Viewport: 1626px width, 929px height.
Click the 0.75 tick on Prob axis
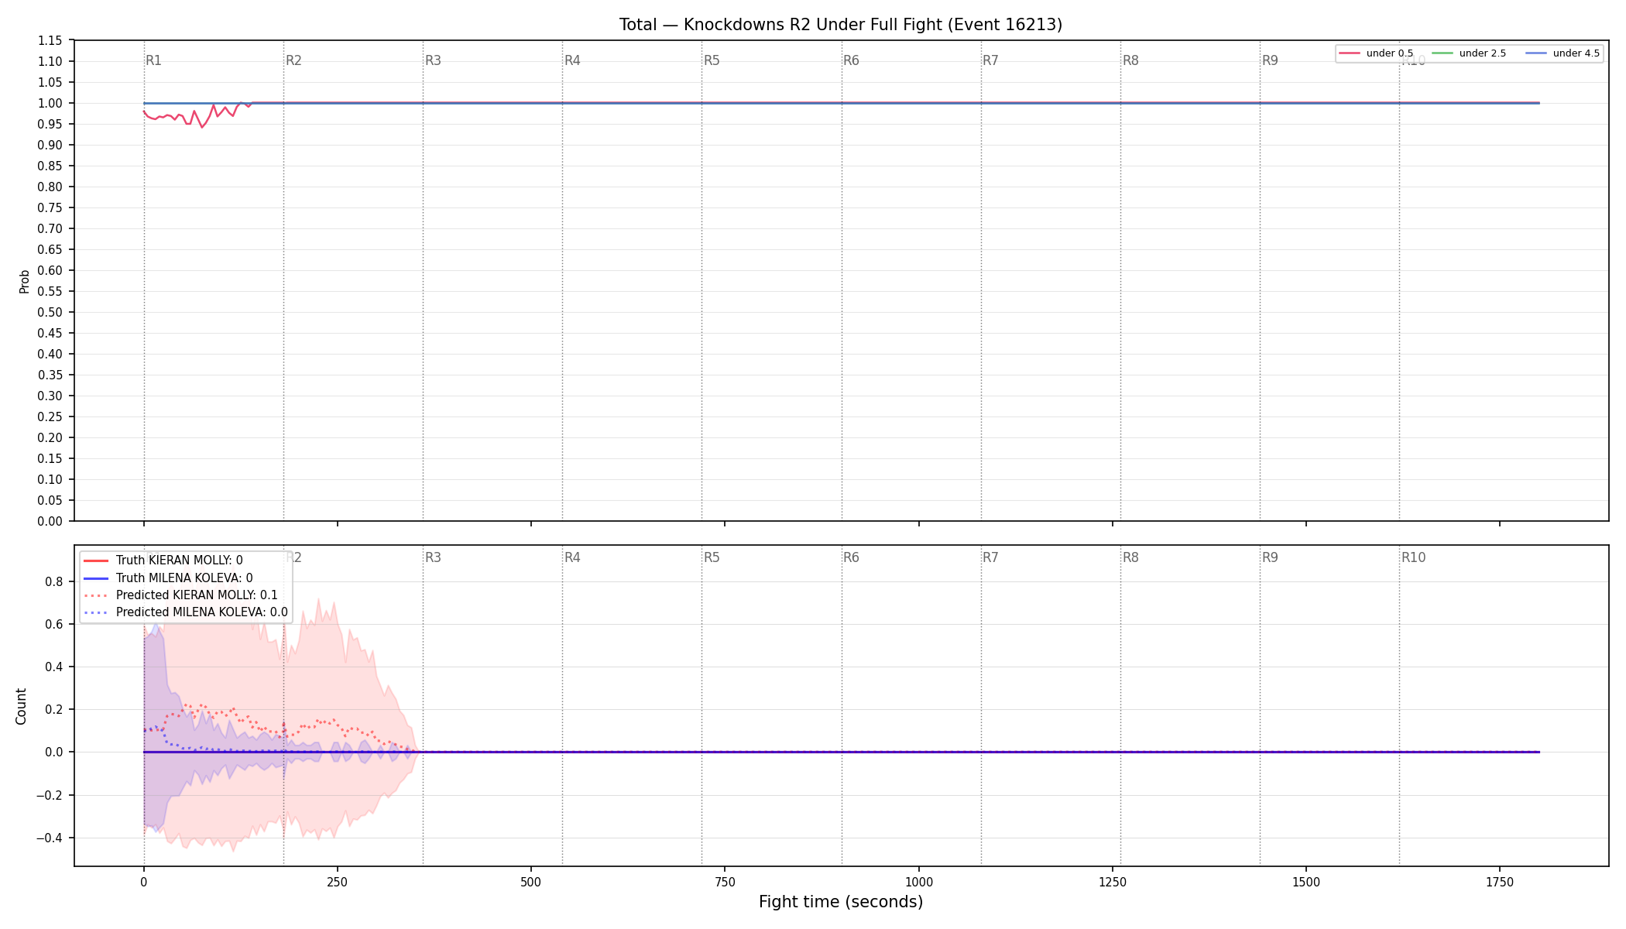(50, 207)
